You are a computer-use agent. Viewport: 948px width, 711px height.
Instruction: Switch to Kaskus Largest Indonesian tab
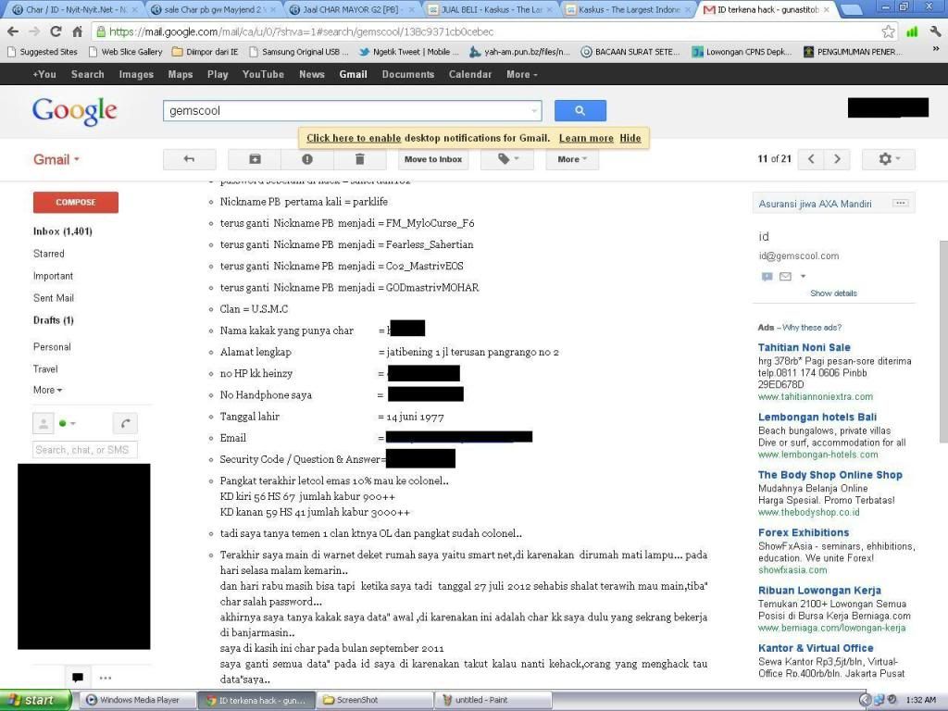627,9
